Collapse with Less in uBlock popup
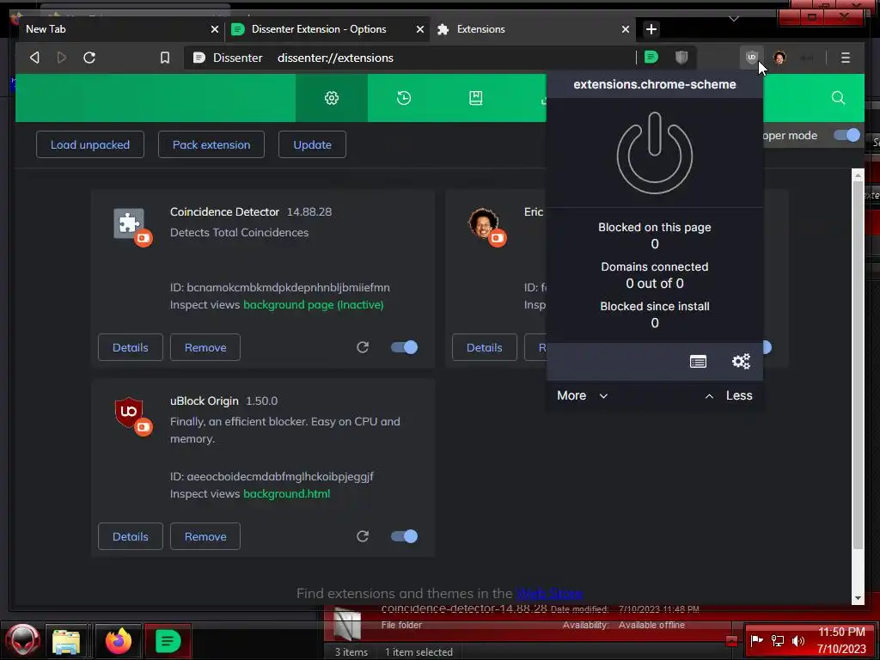Screen dimensions: 880x660 (729, 395)
